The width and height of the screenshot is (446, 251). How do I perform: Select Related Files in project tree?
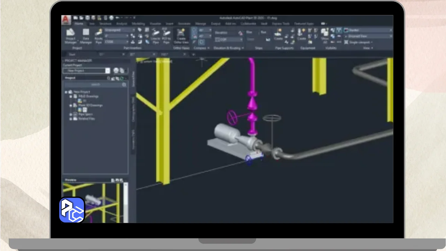click(86, 119)
